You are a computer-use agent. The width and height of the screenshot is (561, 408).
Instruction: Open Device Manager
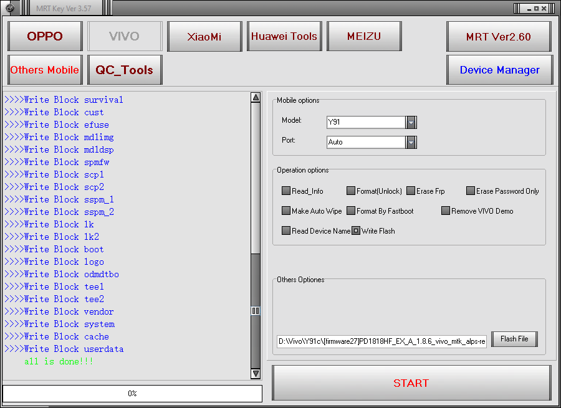pos(500,70)
